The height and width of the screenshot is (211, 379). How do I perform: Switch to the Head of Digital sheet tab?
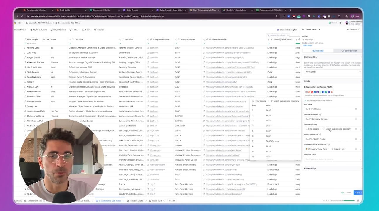[137, 201]
